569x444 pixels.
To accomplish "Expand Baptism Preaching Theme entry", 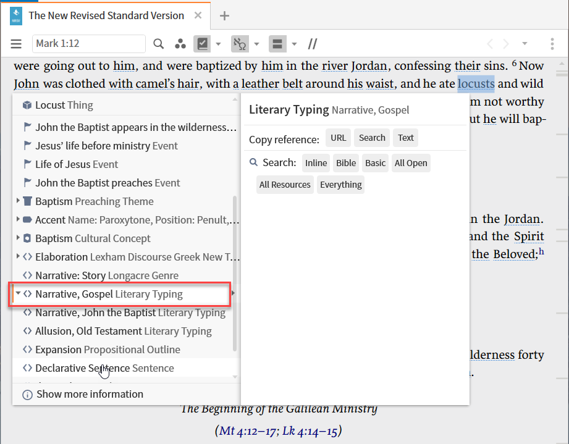I will (x=18, y=201).
